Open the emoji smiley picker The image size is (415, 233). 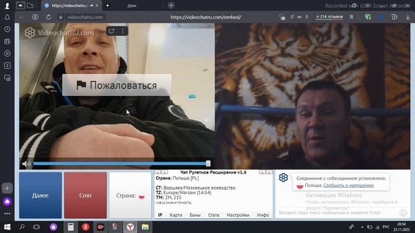click(x=403, y=213)
